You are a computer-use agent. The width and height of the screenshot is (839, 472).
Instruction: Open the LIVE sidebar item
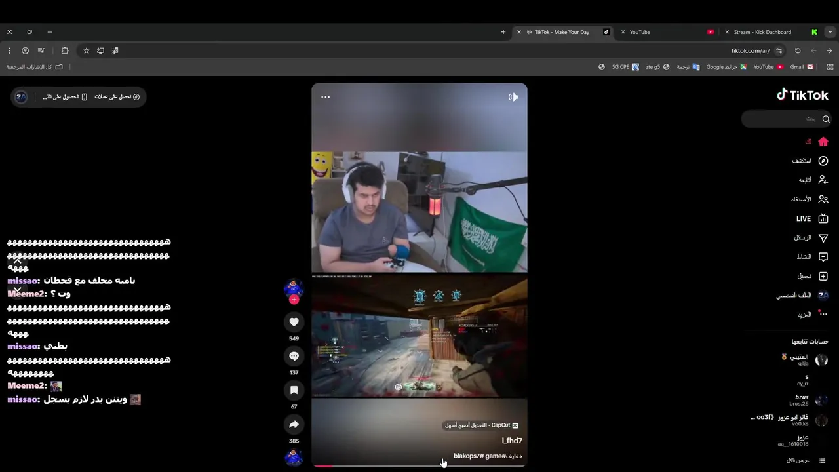(812, 218)
